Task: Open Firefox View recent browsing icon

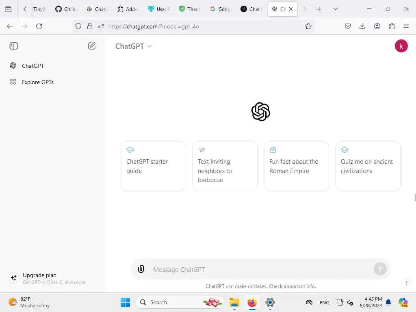Action: coord(8,9)
